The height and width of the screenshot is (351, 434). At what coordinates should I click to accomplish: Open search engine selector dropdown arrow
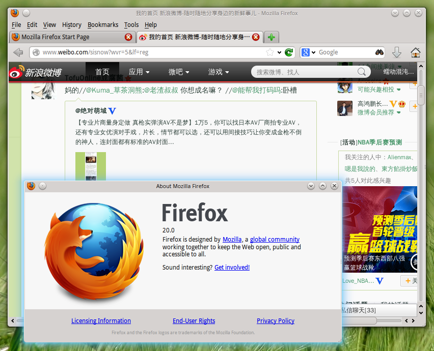313,52
